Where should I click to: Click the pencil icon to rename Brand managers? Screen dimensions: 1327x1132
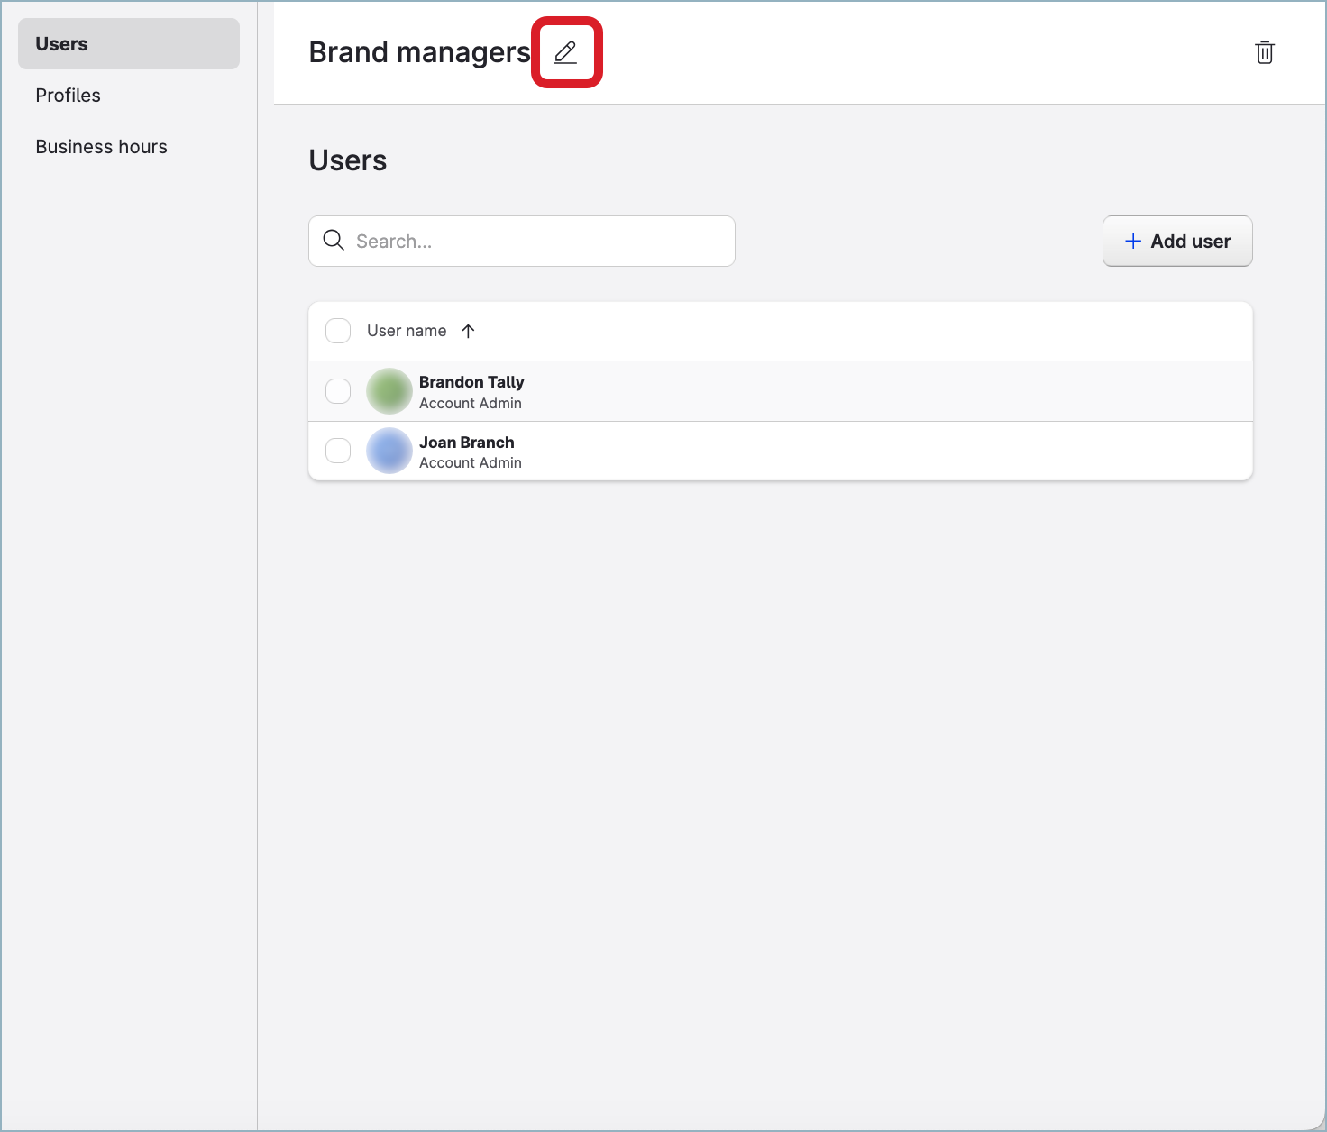pos(565,52)
